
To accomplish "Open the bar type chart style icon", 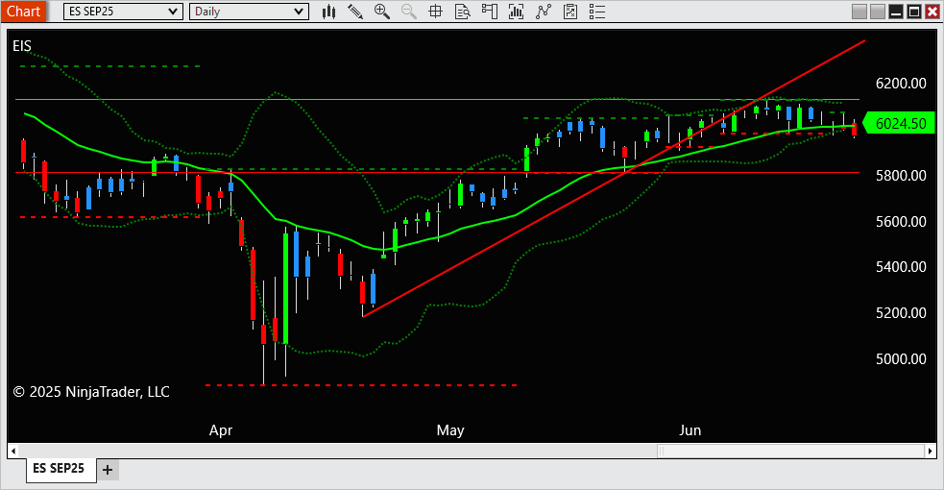I will point(328,12).
